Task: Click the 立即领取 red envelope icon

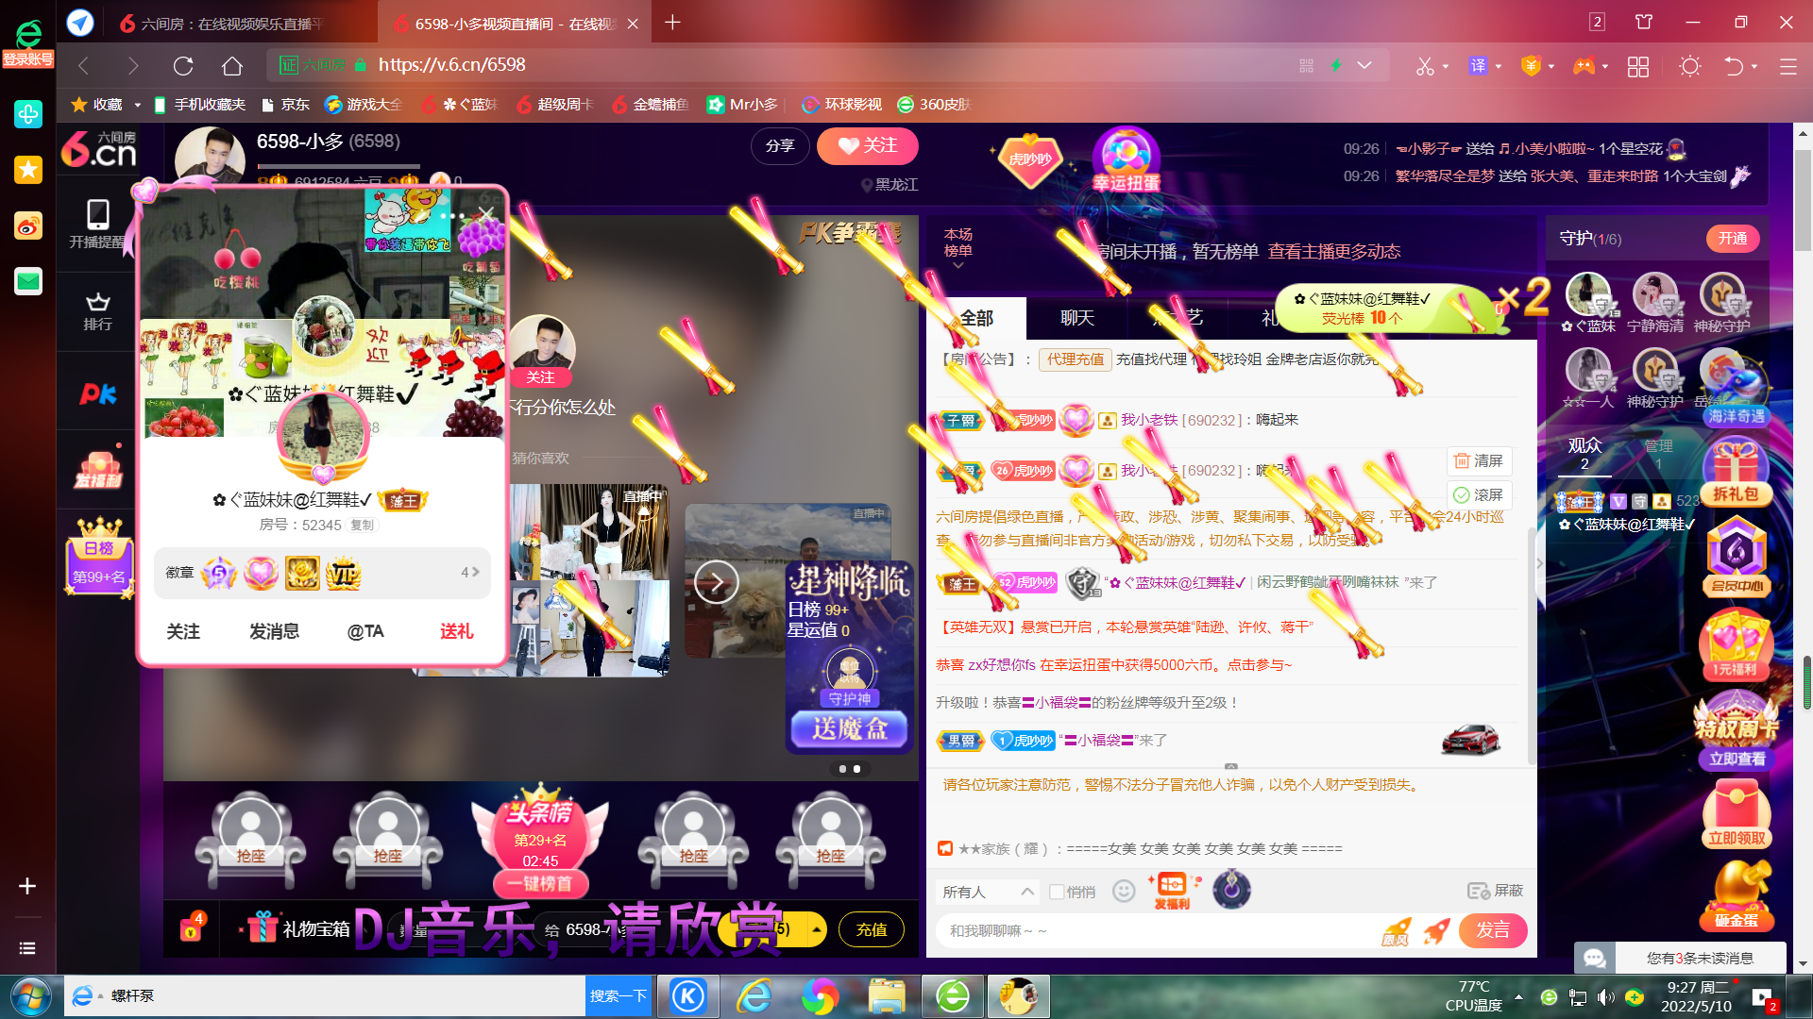Action: (x=1737, y=814)
